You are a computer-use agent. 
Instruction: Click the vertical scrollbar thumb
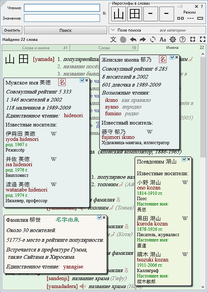coord(203,108)
